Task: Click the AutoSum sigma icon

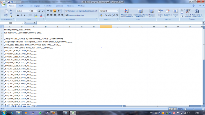Action: pos(182,10)
